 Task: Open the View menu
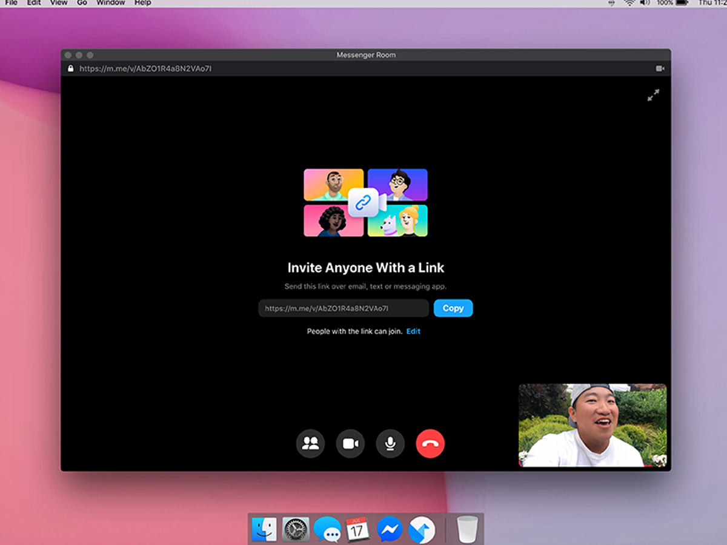tap(59, 3)
